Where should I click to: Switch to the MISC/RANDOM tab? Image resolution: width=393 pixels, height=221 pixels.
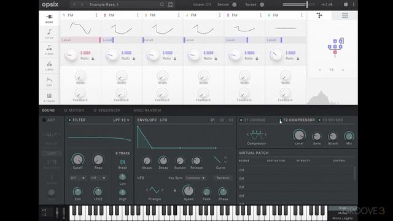[147, 110]
